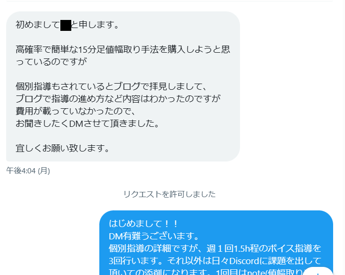Screen dimensions: 345x275
Task: Select the blue sent reply bubble
Action: point(216,243)
